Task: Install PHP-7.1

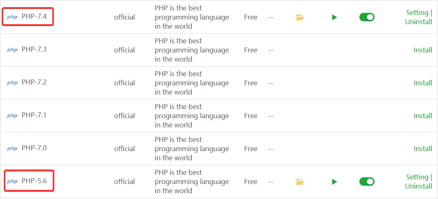Action: click(423, 116)
